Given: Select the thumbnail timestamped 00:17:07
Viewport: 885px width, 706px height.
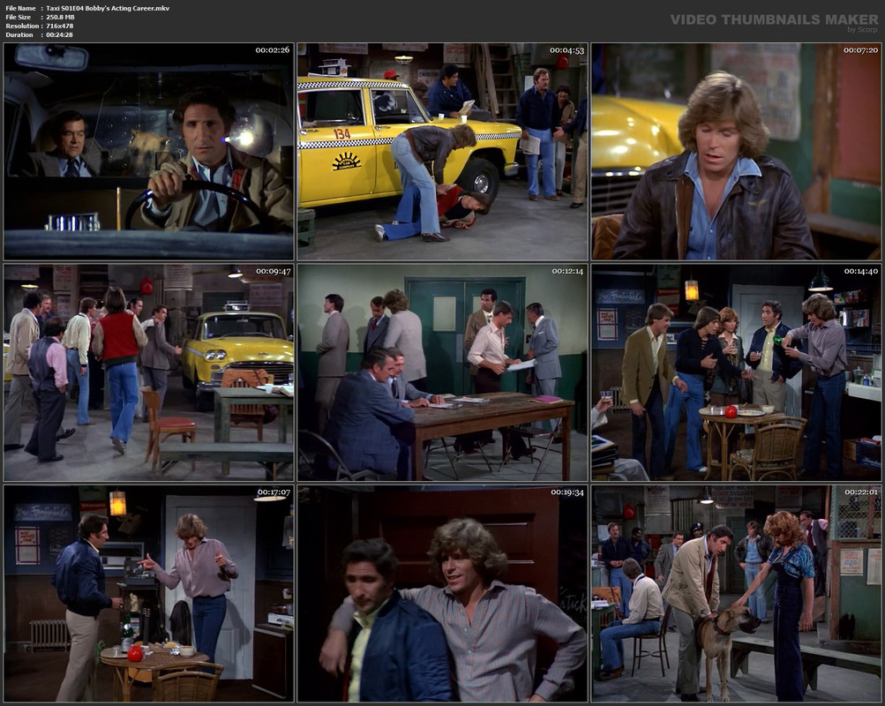Looking at the screenshot, I should 148,594.
